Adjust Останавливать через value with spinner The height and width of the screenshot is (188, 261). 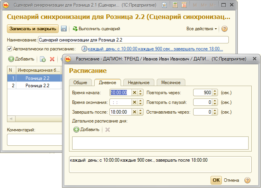pos(215,112)
